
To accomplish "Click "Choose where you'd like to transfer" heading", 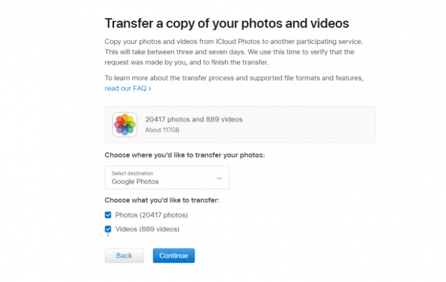I will tap(185, 155).
